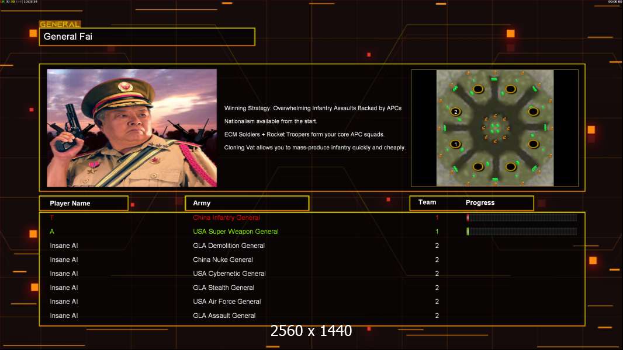Click Insane AI name in China Nuke row
This screenshot has width=623, height=350.
click(x=64, y=260)
